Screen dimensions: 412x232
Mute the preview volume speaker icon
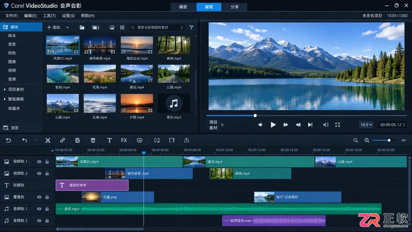(326, 125)
